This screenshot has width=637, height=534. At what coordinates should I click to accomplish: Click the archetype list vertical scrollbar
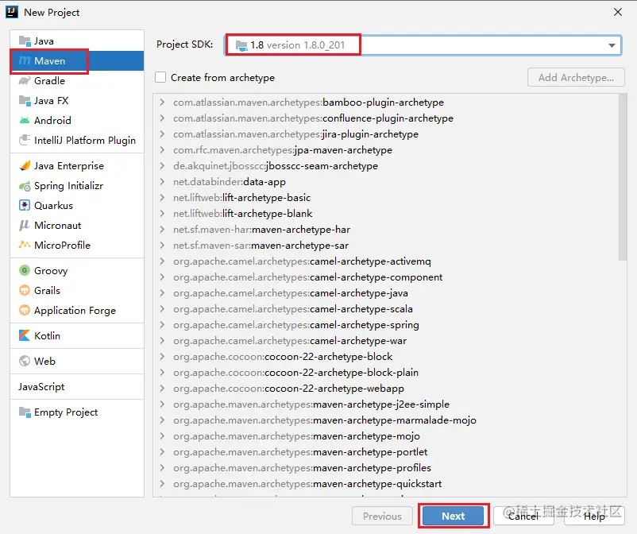pyautogui.click(x=623, y=177)
